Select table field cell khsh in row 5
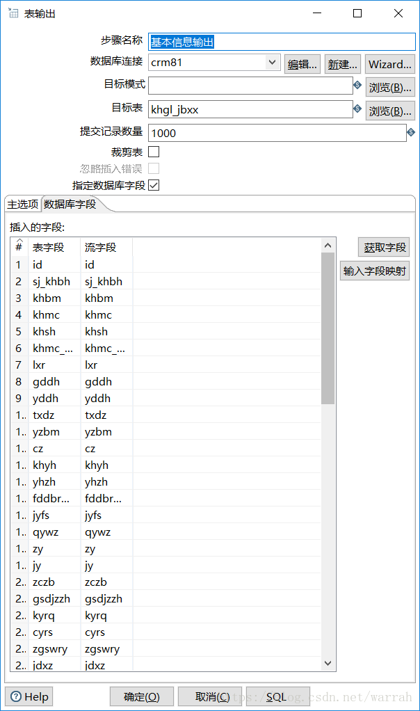 click(54, 331)
